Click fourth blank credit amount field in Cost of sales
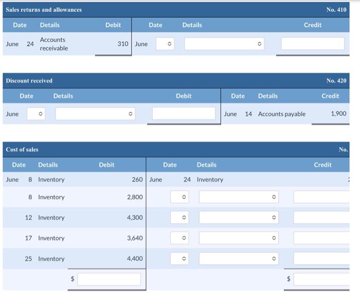 pos(321,259)
